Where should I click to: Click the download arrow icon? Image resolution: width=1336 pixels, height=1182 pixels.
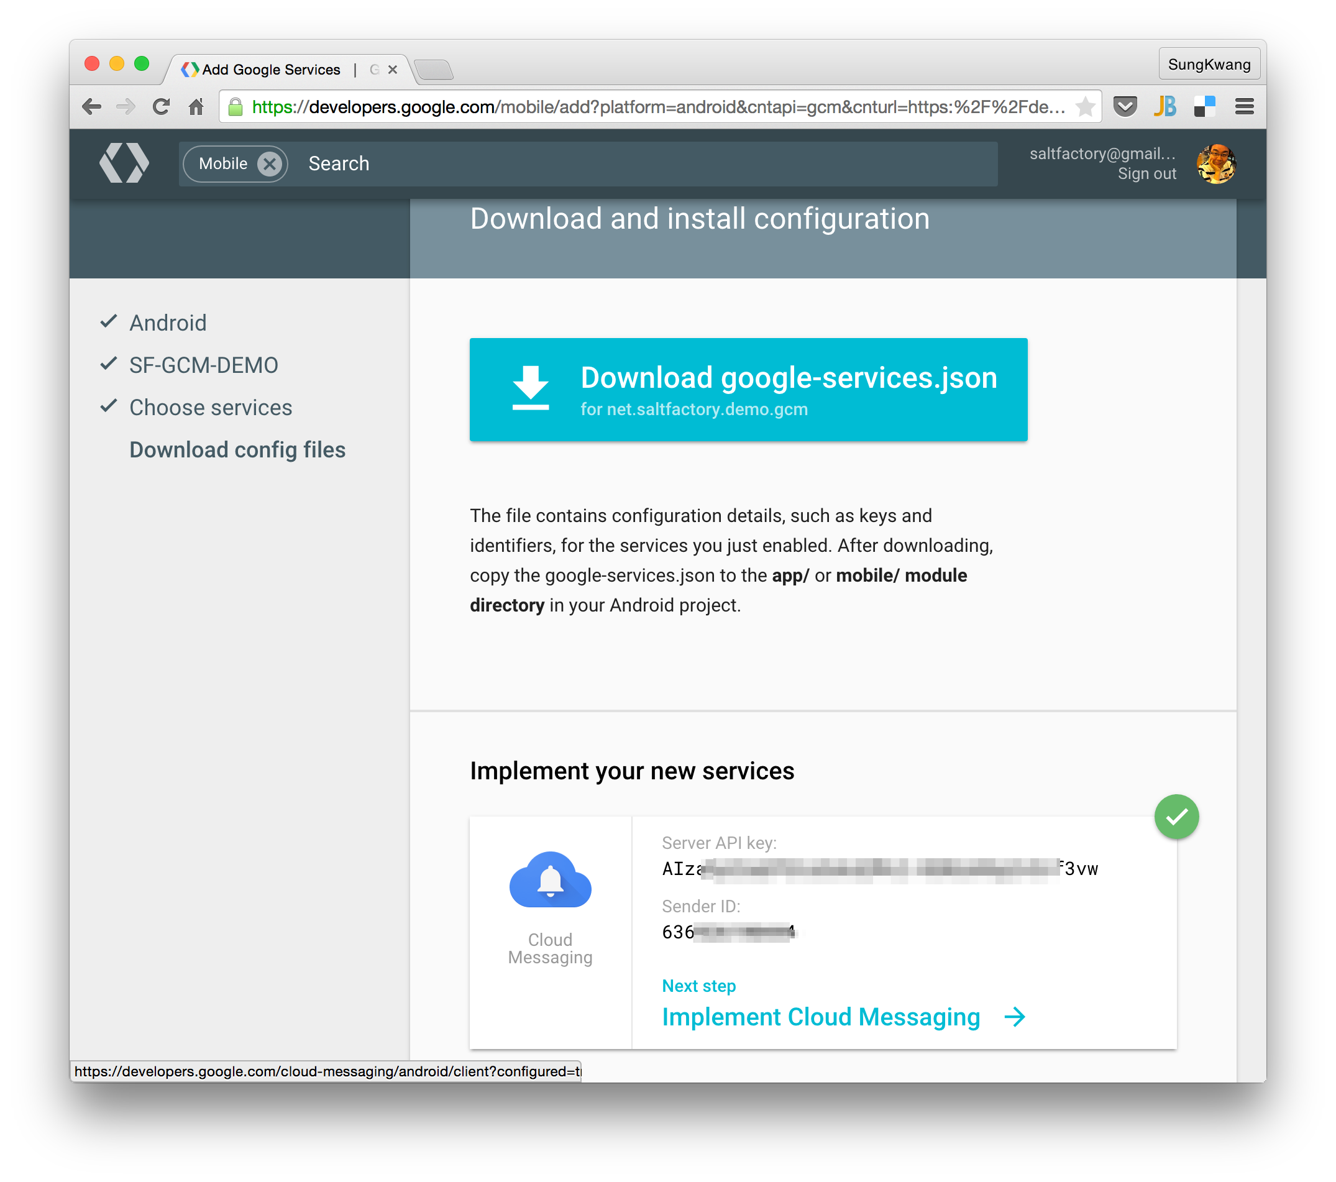pos(530,388)
